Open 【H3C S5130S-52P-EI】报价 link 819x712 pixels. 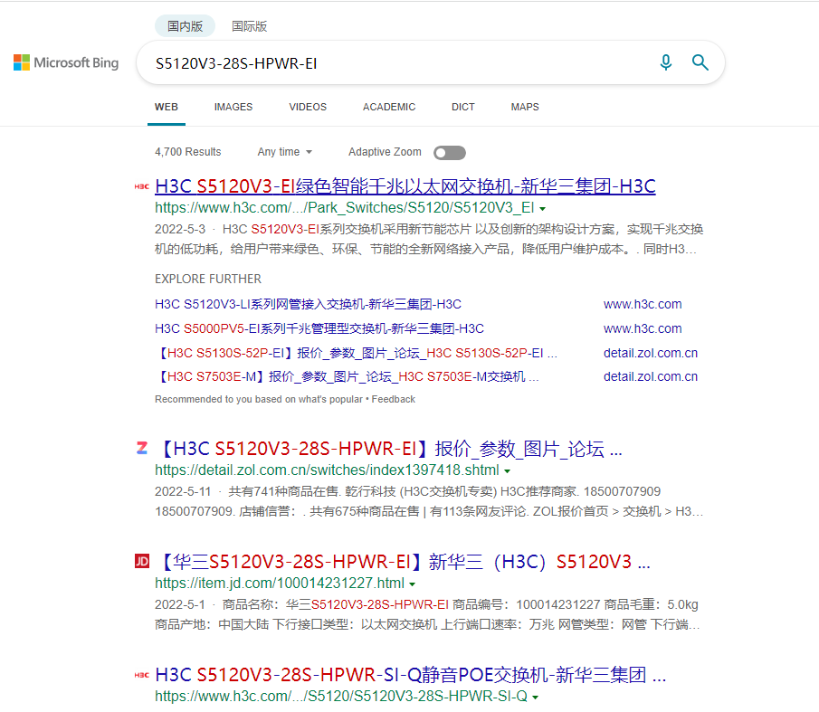coord(357,353)
